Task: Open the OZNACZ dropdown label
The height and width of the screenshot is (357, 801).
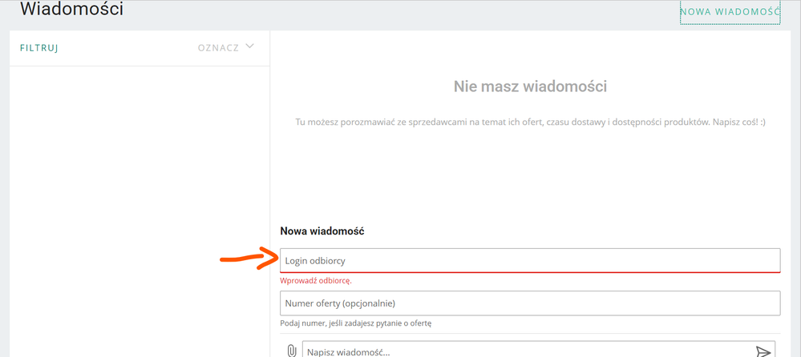Action: point(218,48)
